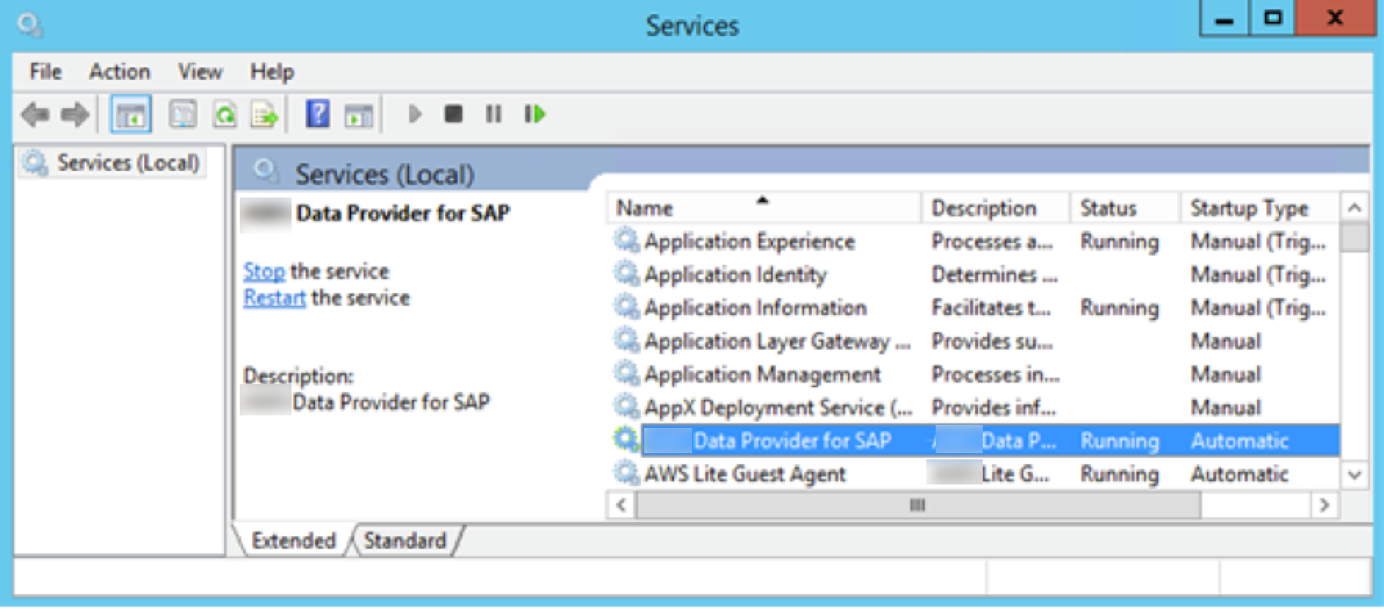Viewport: 1384px width, 613px height.
Task: Click the Back arrow toolbar icon
Action: coord(34,115)
